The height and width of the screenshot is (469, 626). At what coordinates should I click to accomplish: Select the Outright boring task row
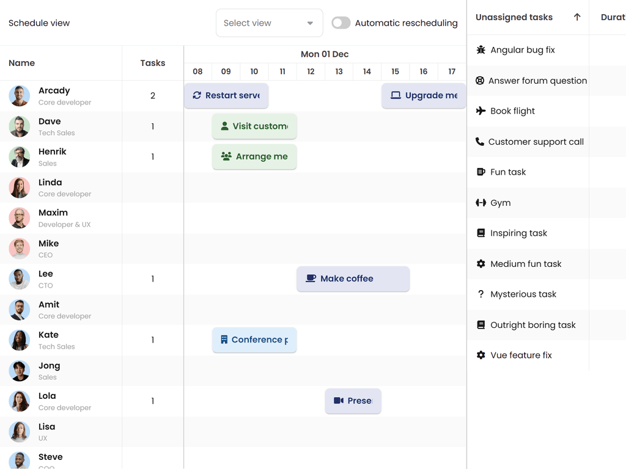tap(532, 325)
